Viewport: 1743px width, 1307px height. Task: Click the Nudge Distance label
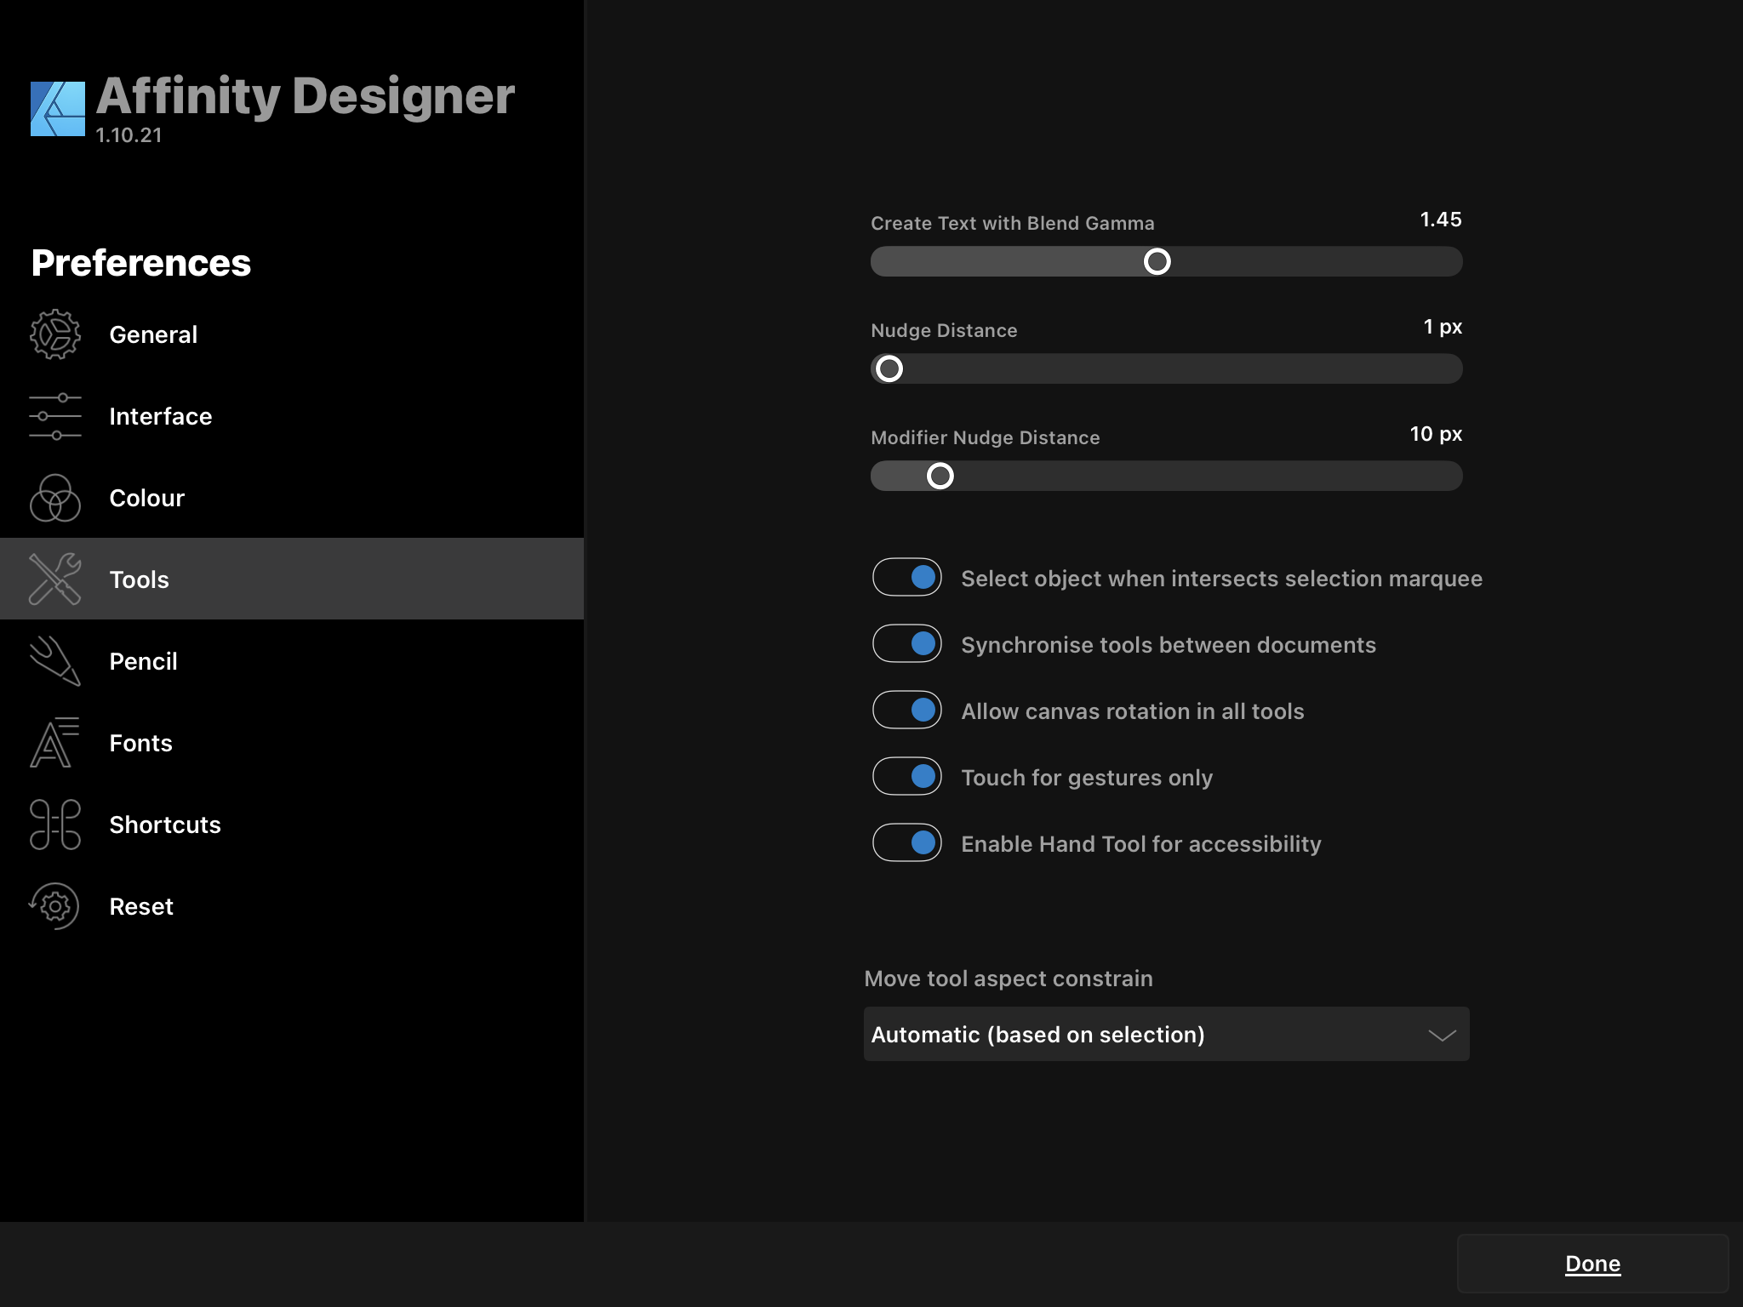click(944, 330)
